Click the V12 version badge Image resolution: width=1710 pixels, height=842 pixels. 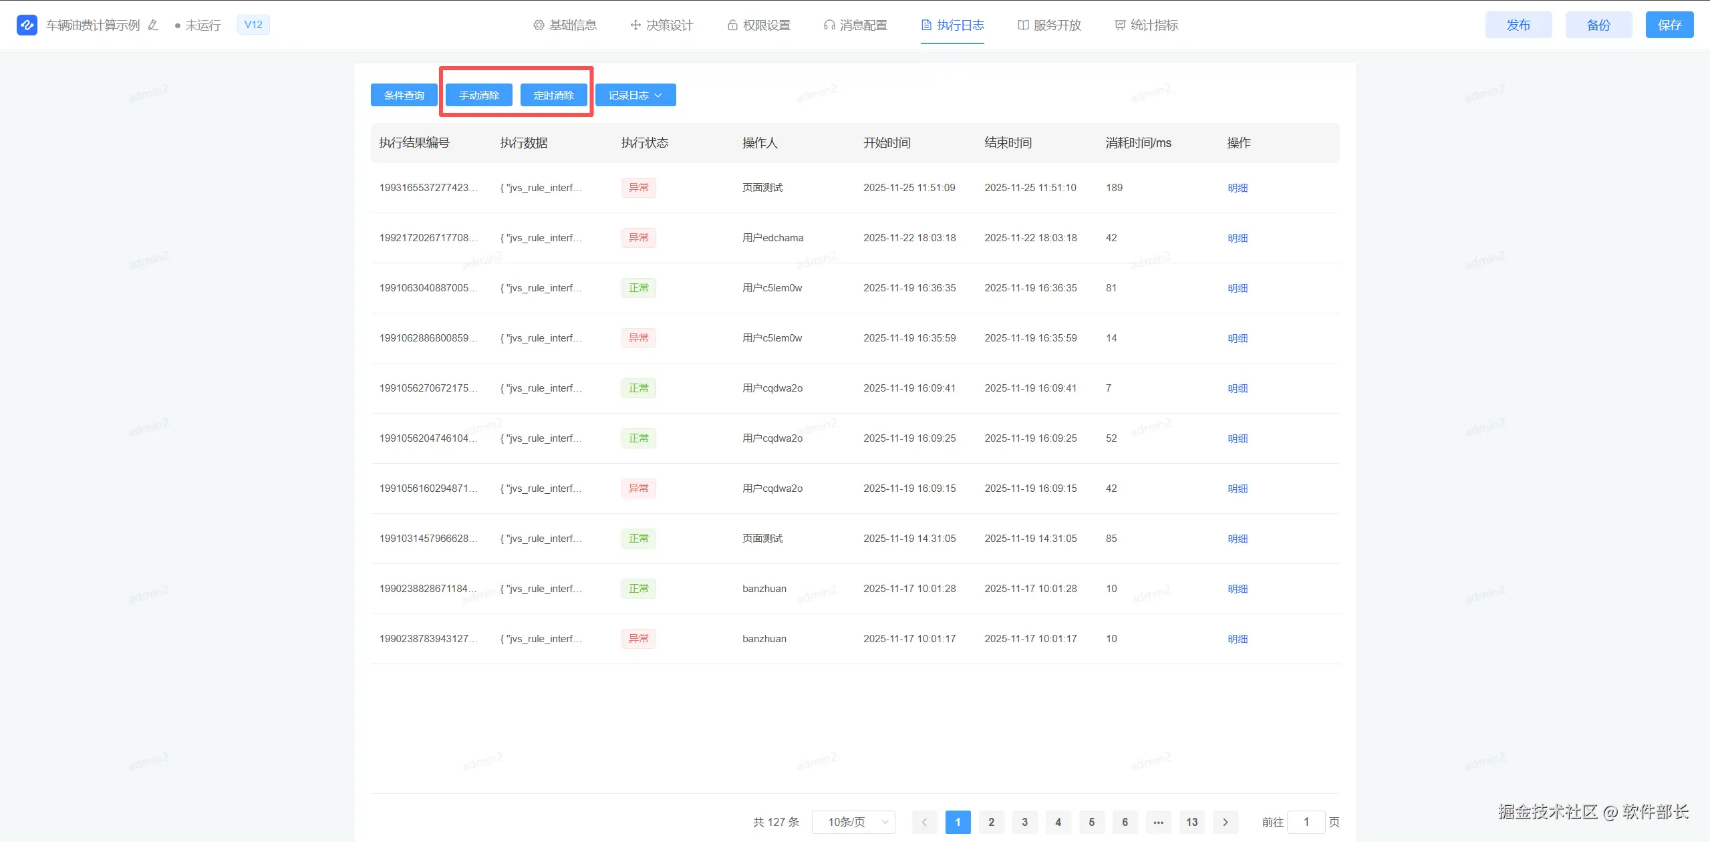coord(253,25)
